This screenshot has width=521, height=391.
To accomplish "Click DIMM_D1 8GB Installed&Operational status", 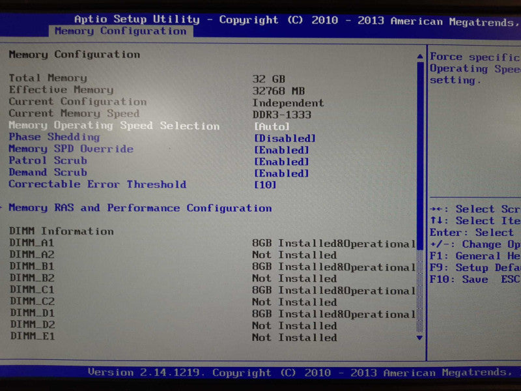I will click(333, 314).
